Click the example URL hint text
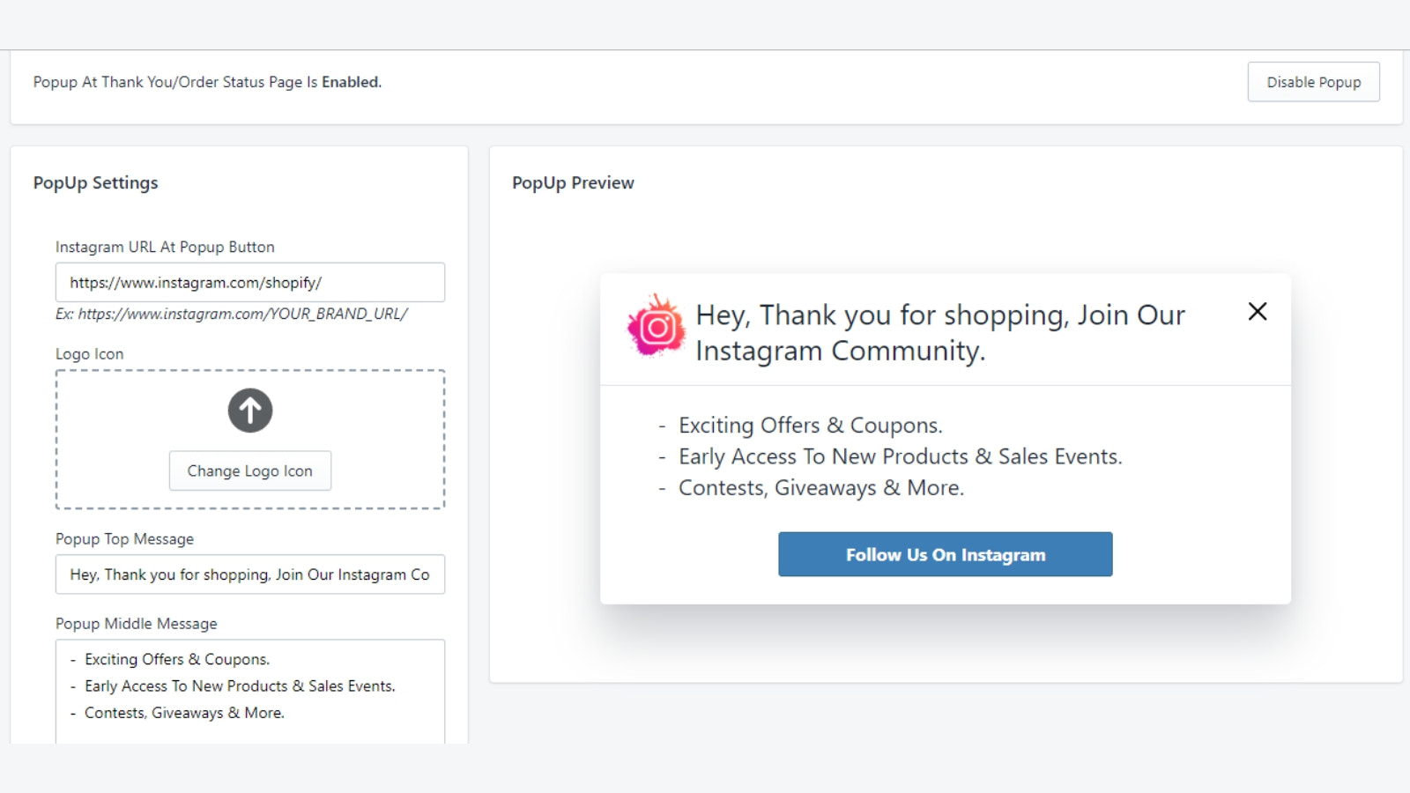1410x793 pixels. [232, 314]
